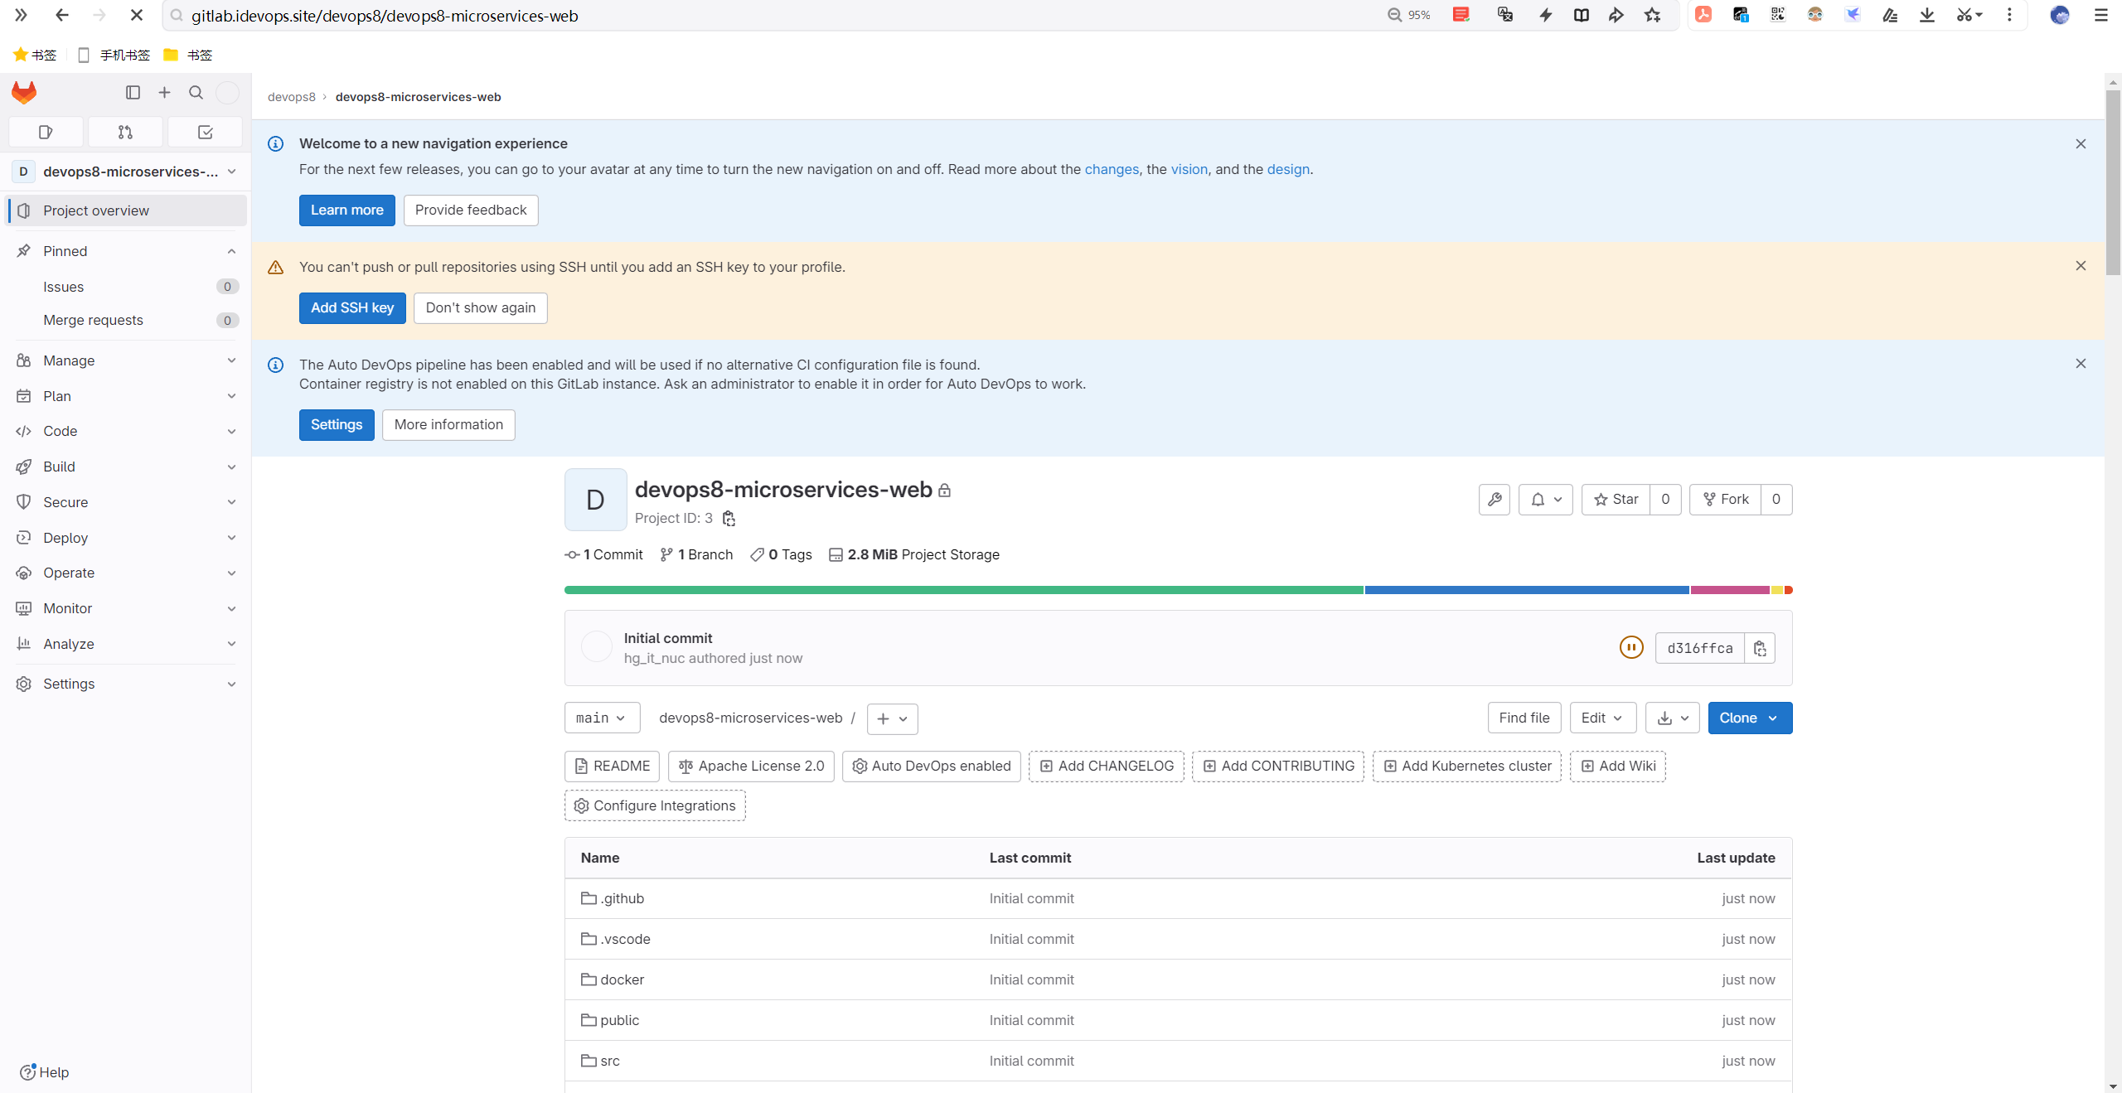Click the GitLab fox logo
Viewport: 2122px width, 1093px height.
point(24,92)
